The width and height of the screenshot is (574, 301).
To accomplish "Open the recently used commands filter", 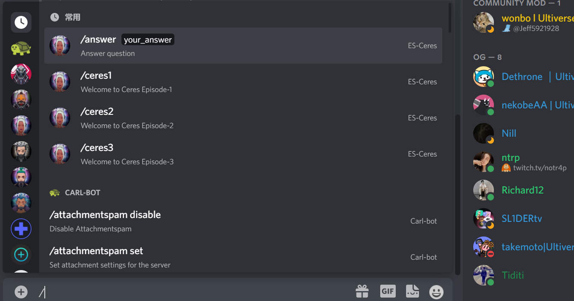I will (21, 22).
